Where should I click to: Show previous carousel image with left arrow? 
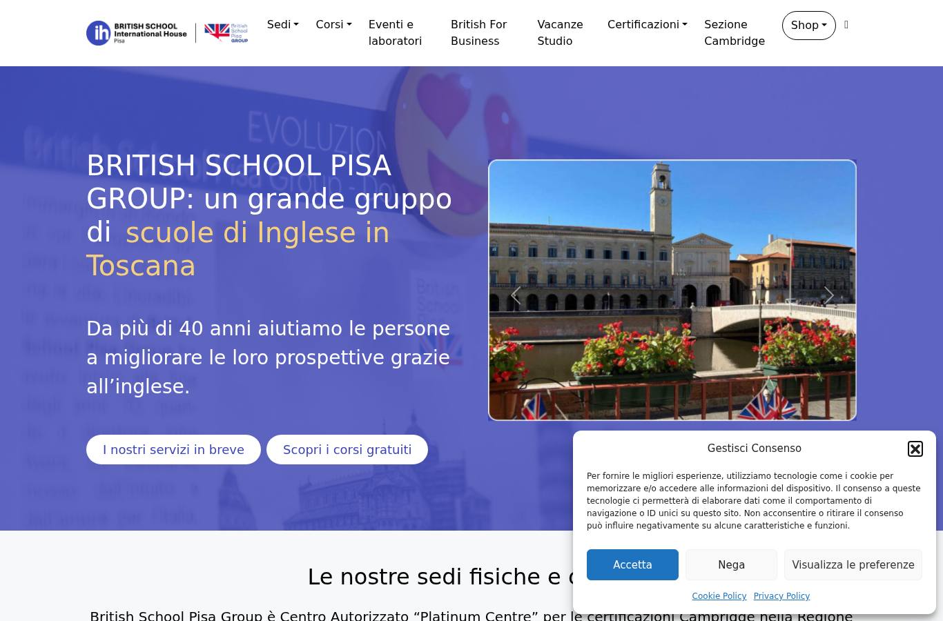point(516,296)
